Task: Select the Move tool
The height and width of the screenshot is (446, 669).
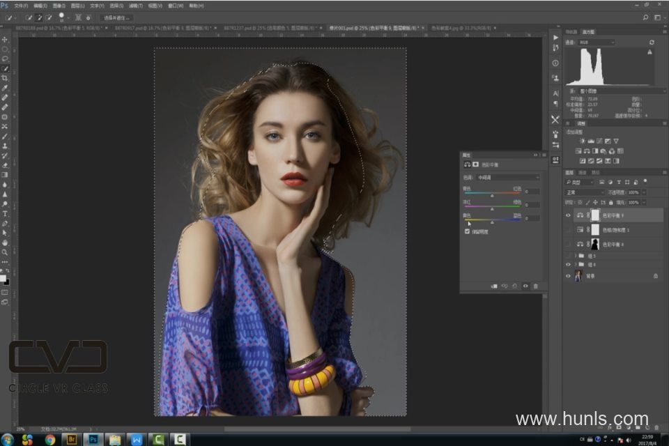Action: (x=5, y=40)
